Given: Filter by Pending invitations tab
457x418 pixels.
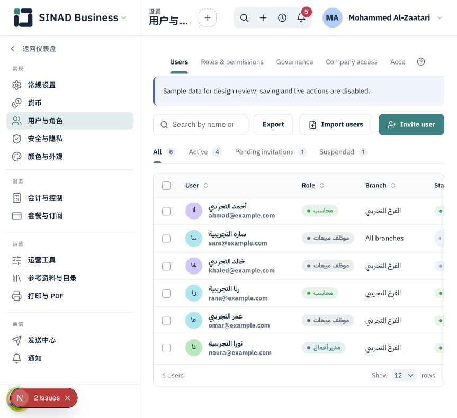Looking at the screenshot, I should coord(271,152).
